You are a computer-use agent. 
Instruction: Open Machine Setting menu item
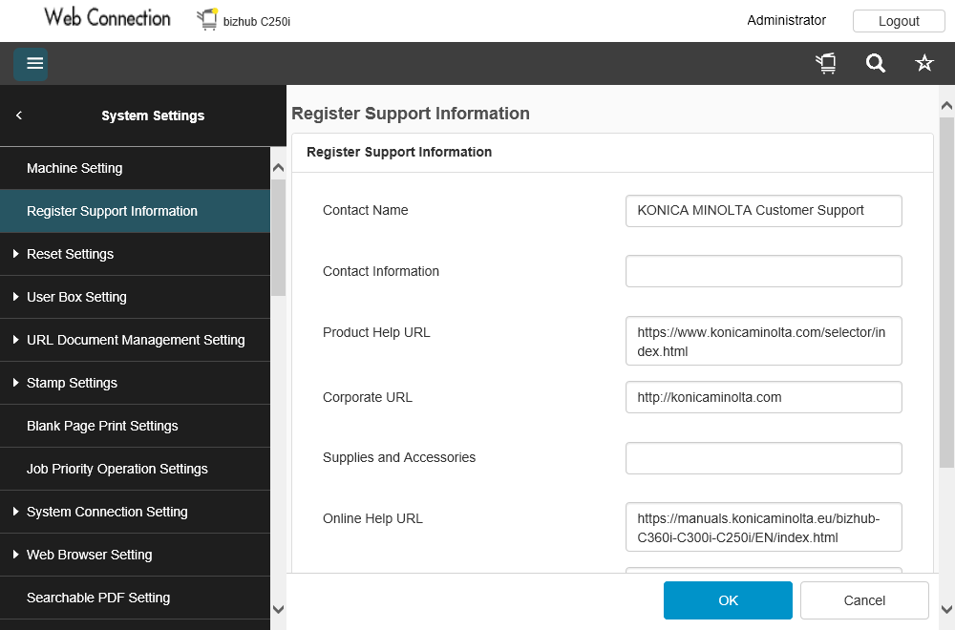(74, 168)
